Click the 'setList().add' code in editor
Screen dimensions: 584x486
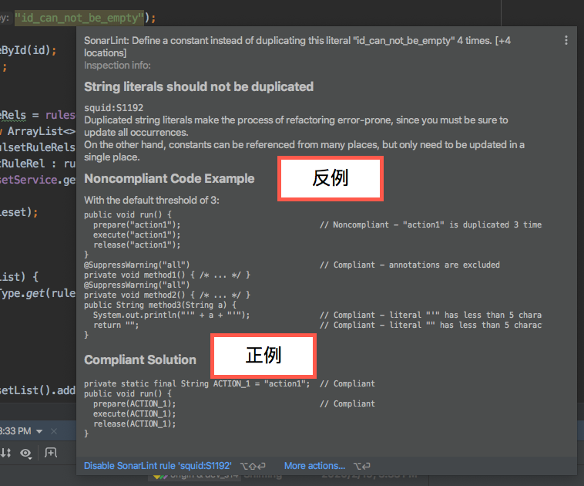click(x=38, y=390)
